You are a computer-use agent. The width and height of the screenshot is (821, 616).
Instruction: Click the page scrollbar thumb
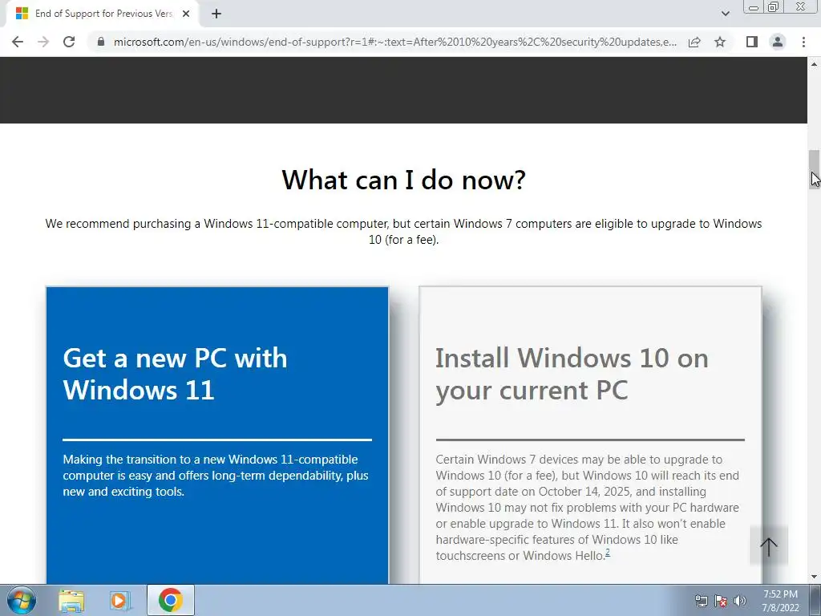tap(815, 169)
